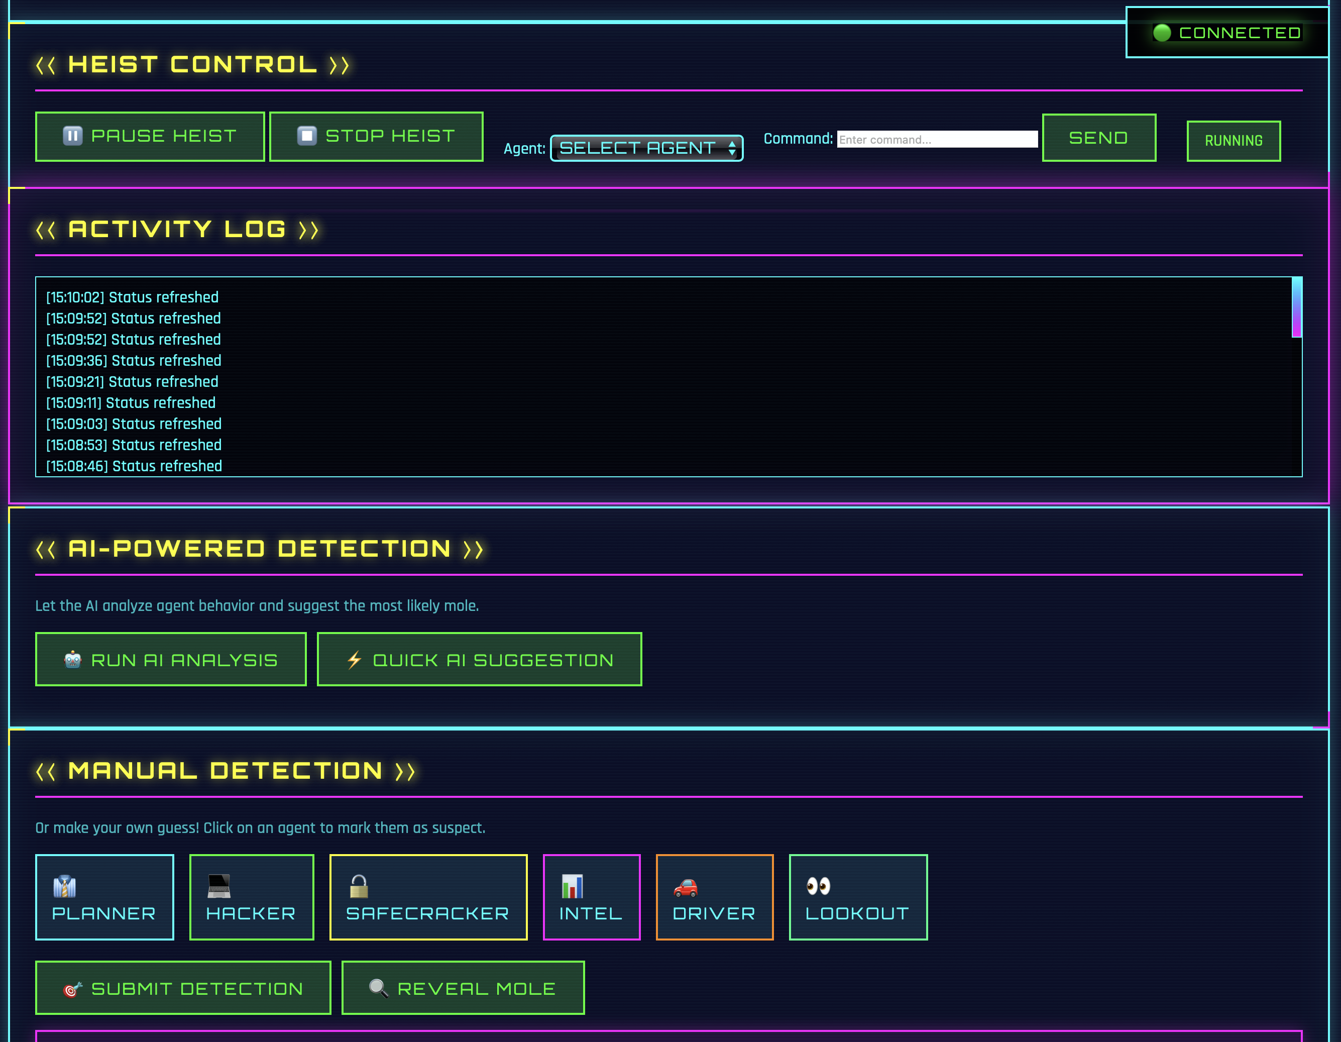1341x1042 pixels.
Task: Click the stop square icon on Stop Heist
Action: [x=307, y=136]
